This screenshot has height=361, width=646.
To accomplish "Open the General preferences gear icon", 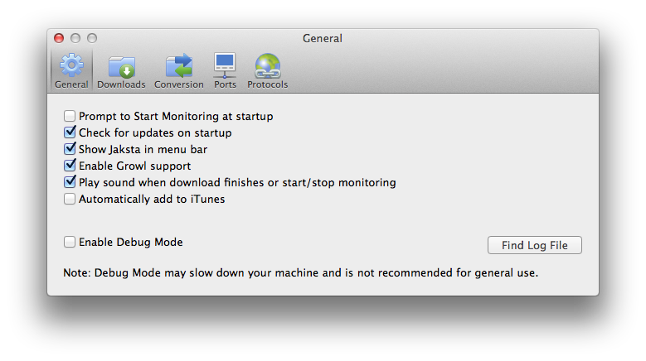I will click(x=71, y=65).
